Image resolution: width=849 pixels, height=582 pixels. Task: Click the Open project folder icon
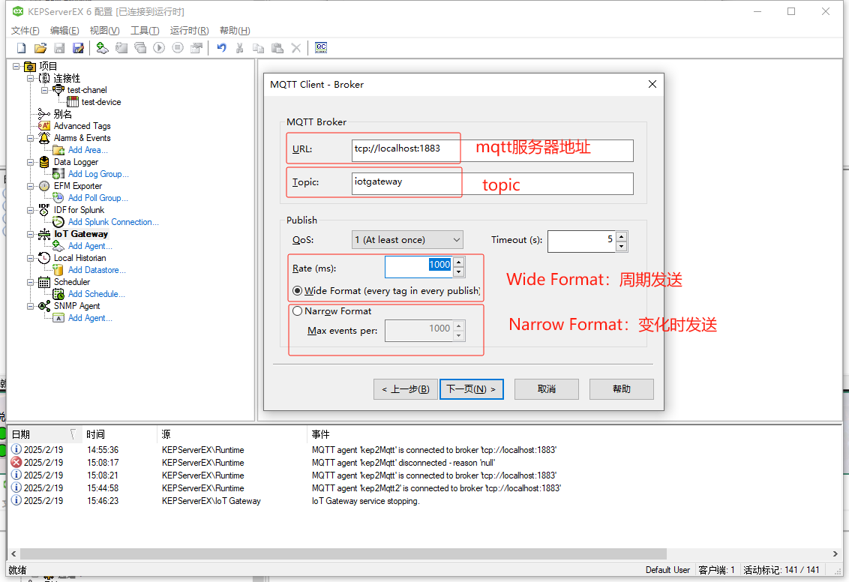pos(40,48)
